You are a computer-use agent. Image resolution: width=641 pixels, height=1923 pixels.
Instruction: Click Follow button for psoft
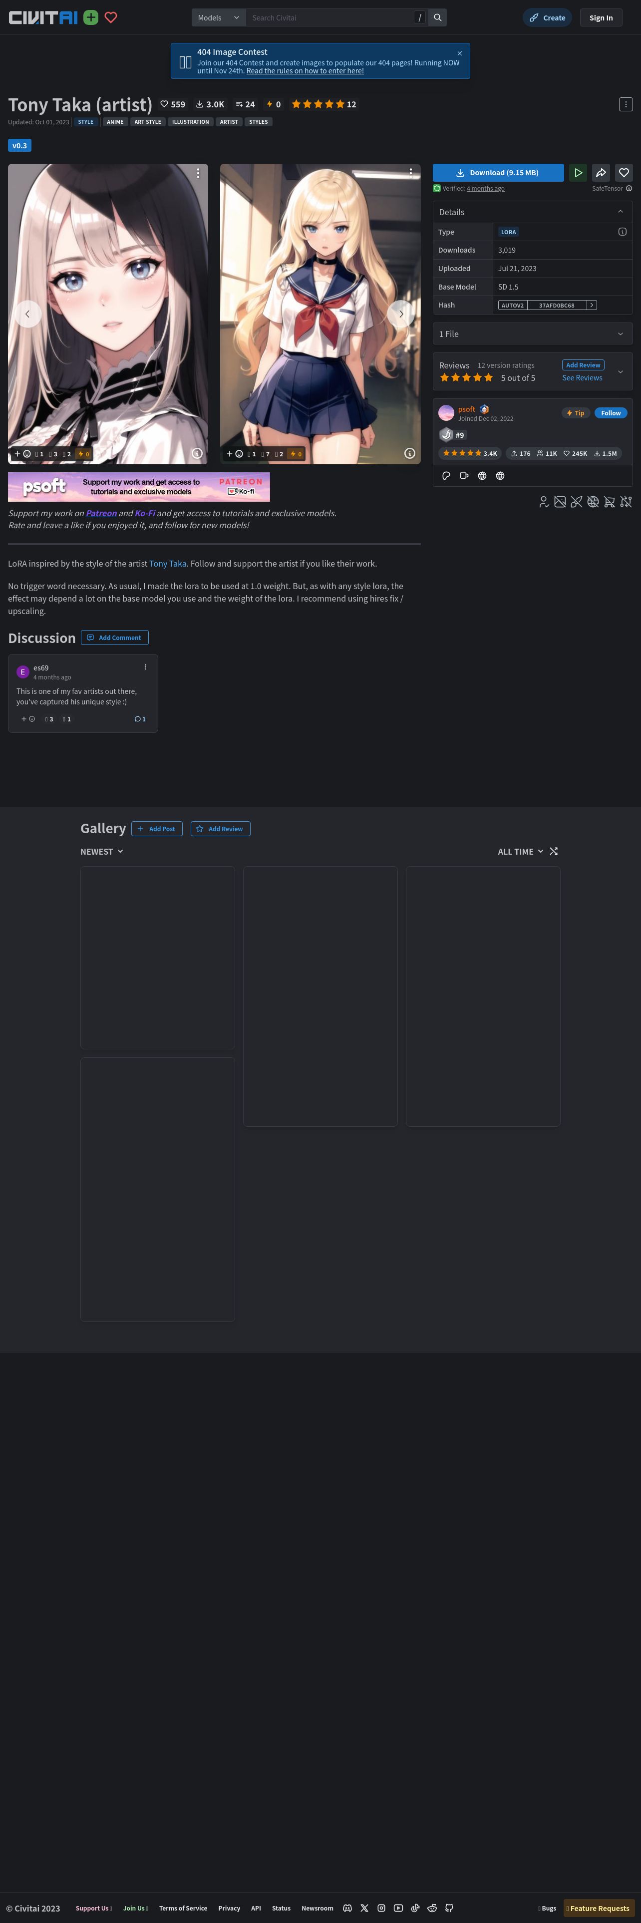coord(611,413)
